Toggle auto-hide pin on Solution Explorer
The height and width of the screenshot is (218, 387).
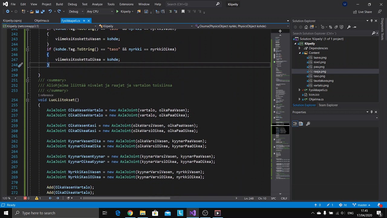coord(372,21)
